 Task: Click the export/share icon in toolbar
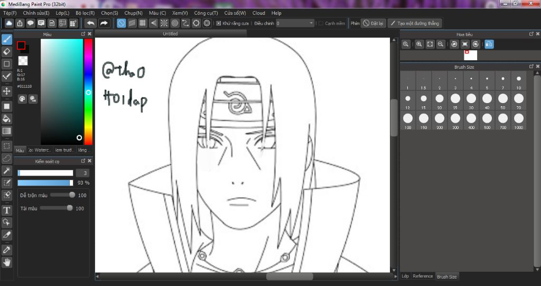click(20, 23)
